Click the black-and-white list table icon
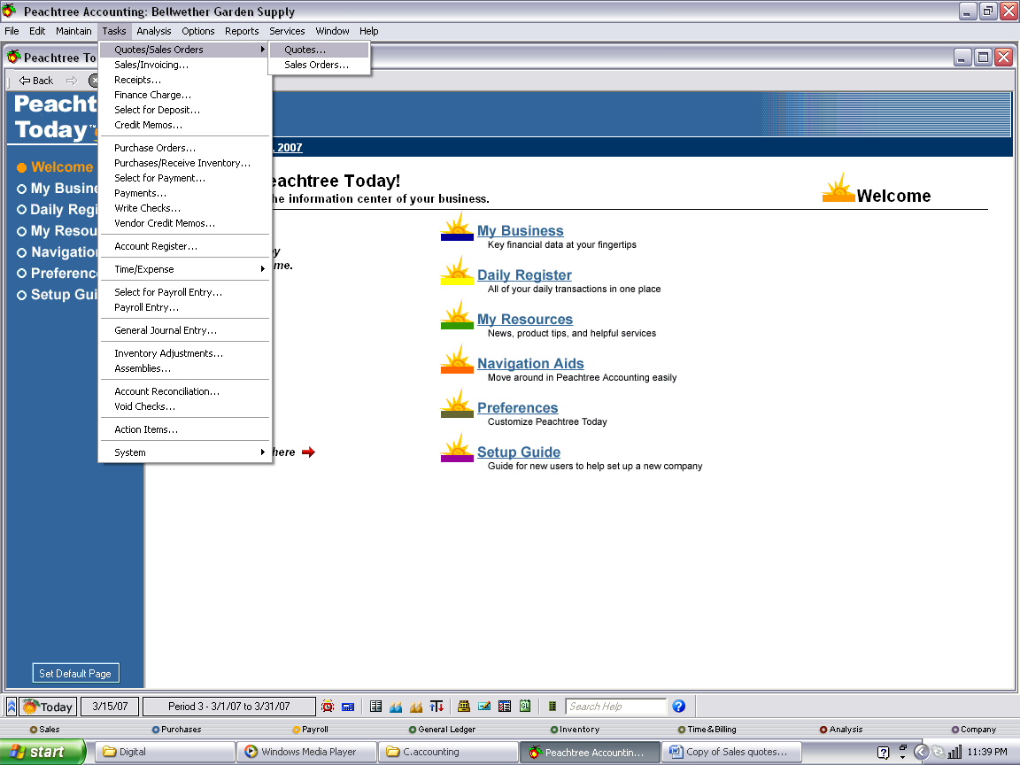1020x765 pixels. pos(375,707)
